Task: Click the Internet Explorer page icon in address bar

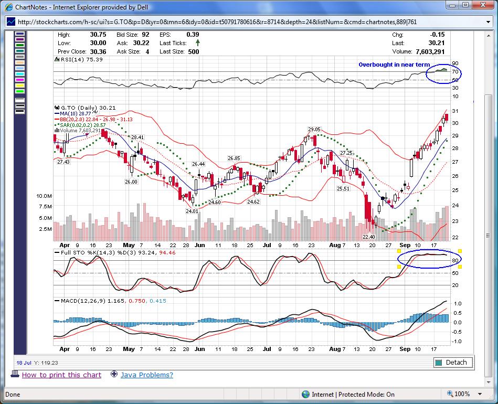Action: (11, 22)
